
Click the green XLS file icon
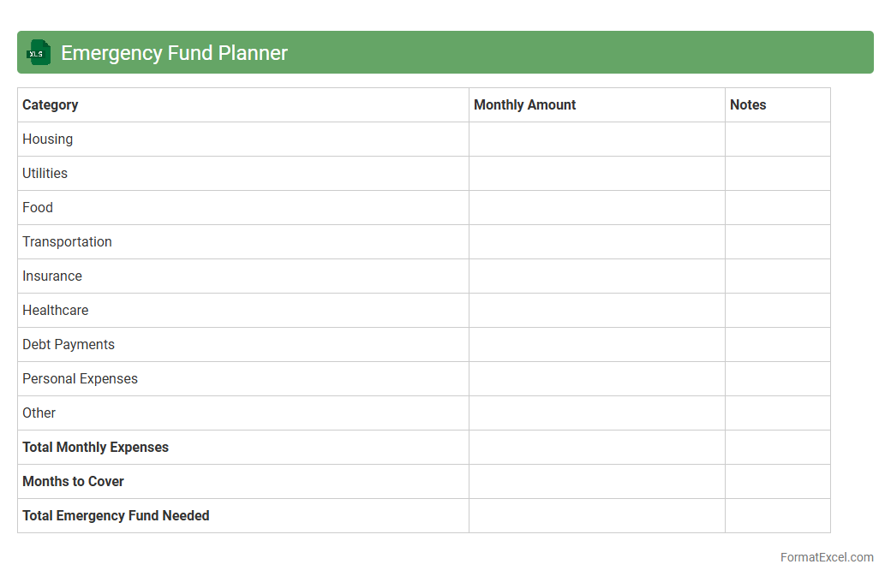[39, 53]
